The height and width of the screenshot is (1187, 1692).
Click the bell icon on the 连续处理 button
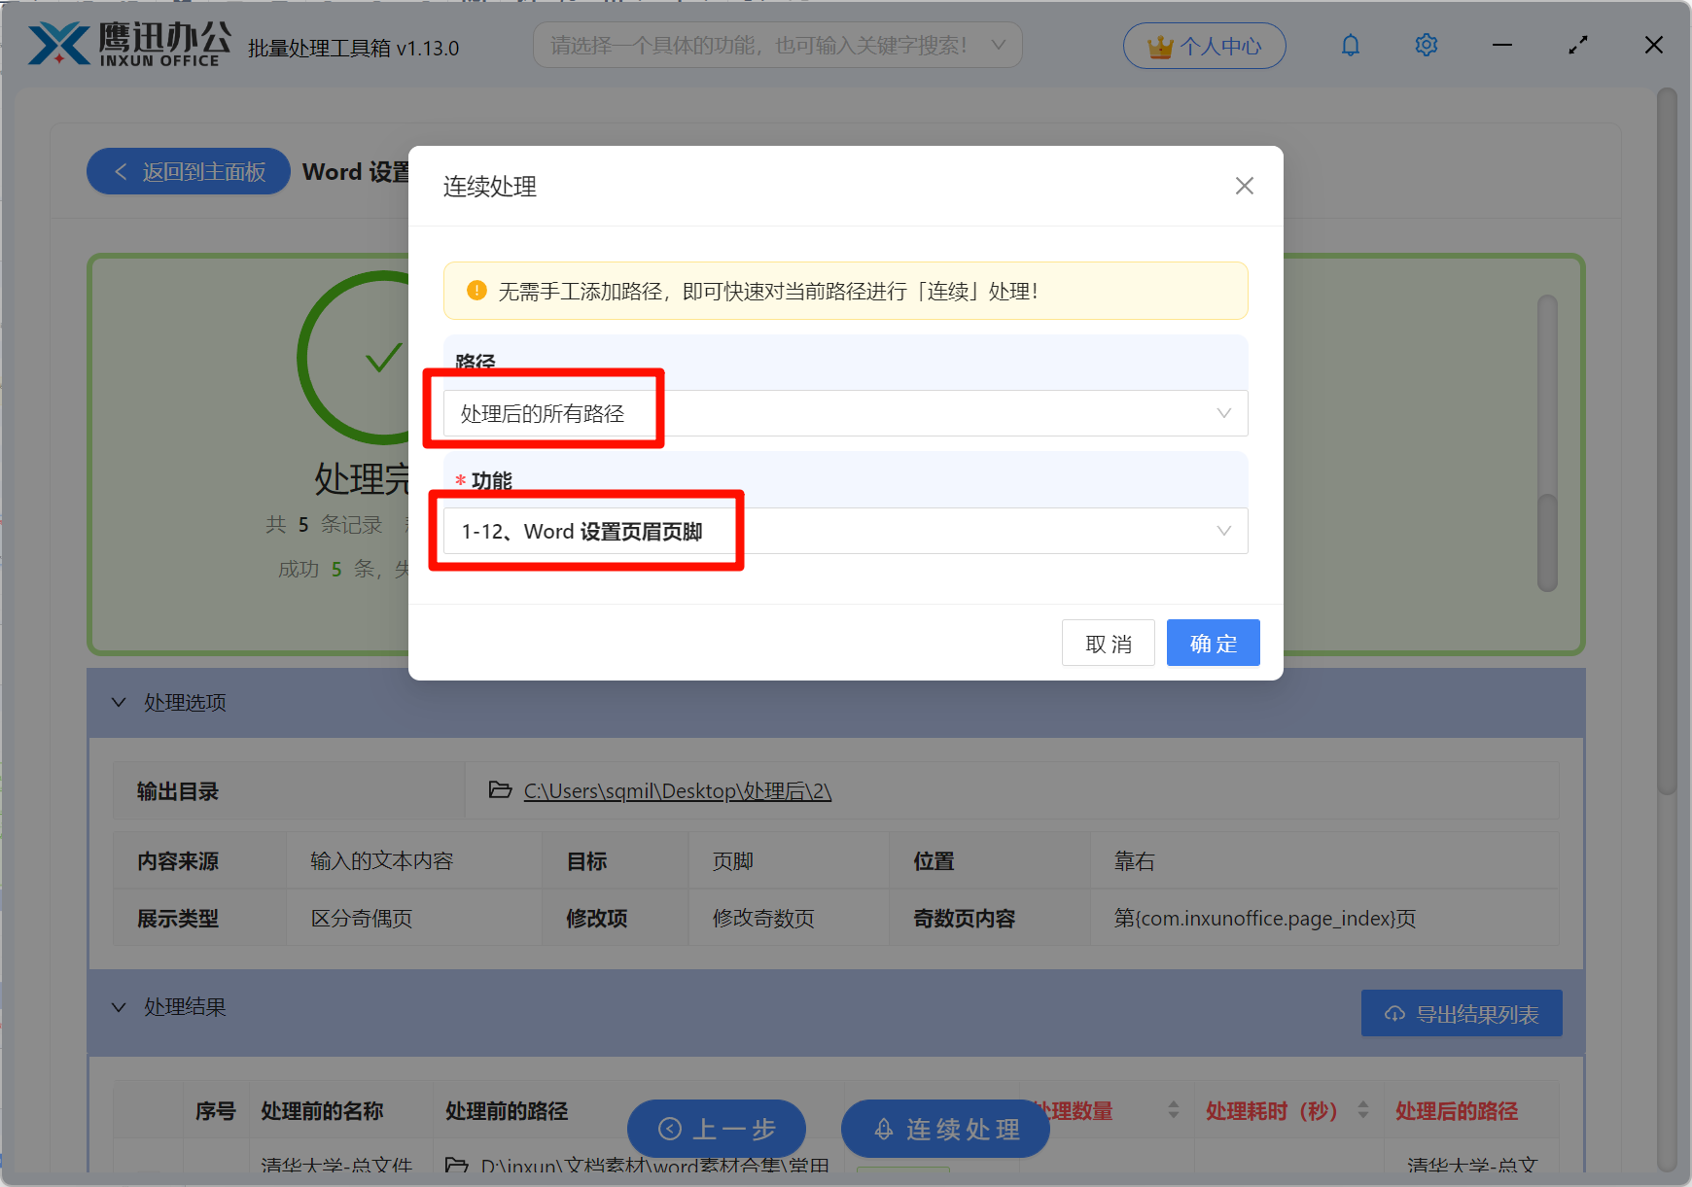pyautogui.click(x=883, y=1130)
